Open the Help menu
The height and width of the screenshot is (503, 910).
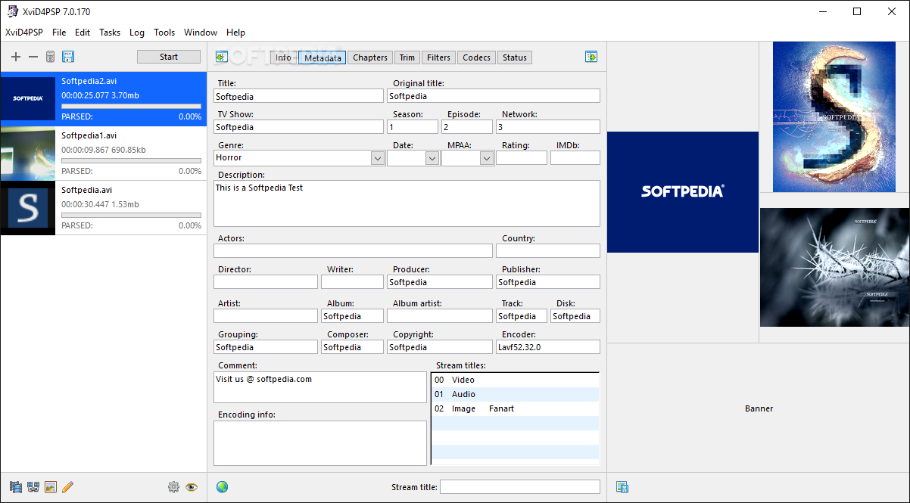click(235, 33)
